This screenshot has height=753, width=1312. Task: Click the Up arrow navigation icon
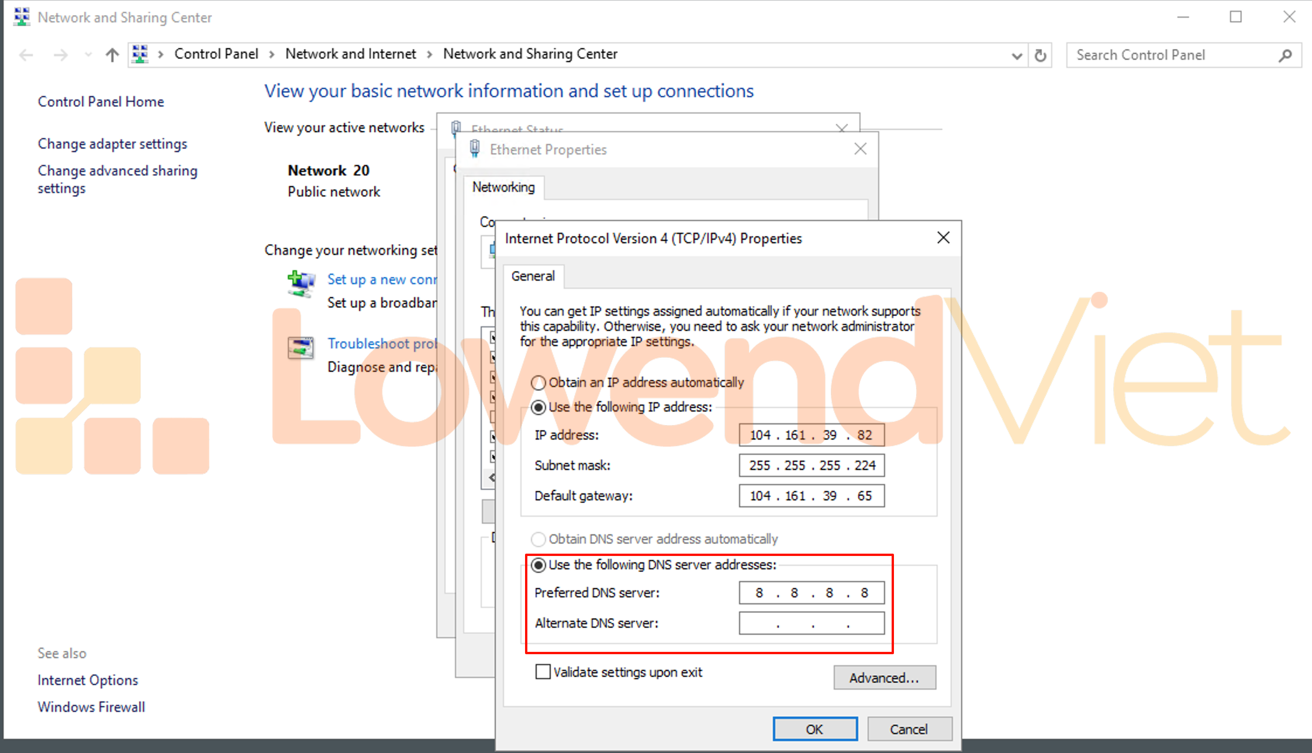tap(112, 55)
